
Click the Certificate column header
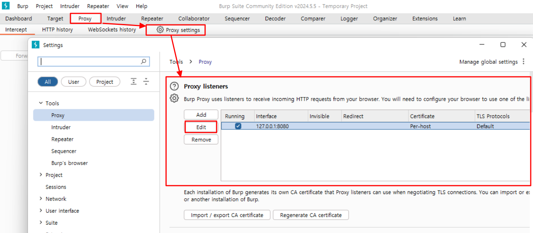tap(442, 116)
